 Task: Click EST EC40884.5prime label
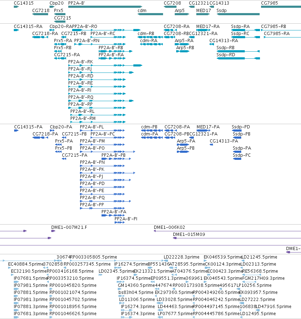click(x=26, y=264)
